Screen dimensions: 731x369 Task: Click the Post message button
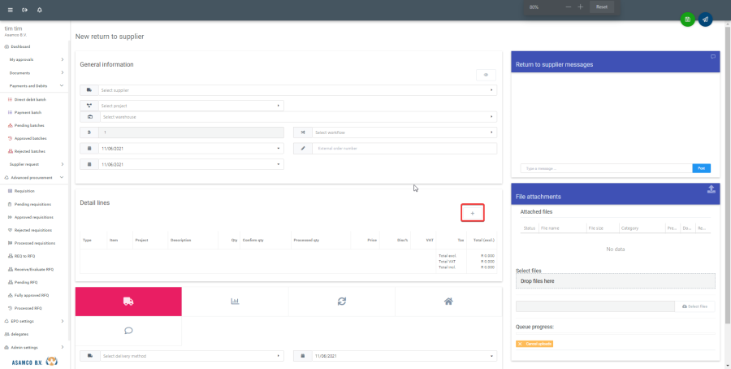coord(701,168)
